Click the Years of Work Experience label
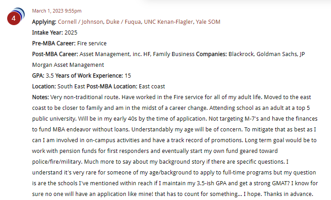Image resolution: width=331 pixels, height=200 pixels. pyautogui.click(x=89, y=75)
